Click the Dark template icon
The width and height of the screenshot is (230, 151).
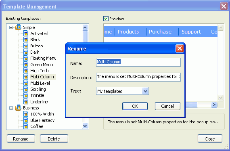(26, 52)
